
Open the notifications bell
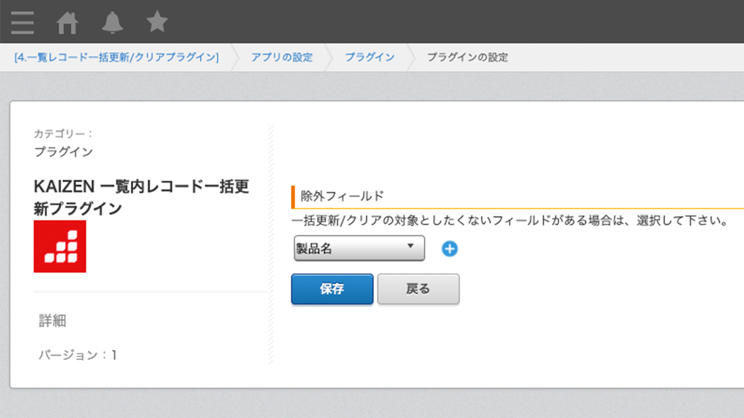click(112, 23)
